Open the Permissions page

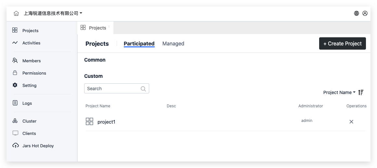coord(34,73)
